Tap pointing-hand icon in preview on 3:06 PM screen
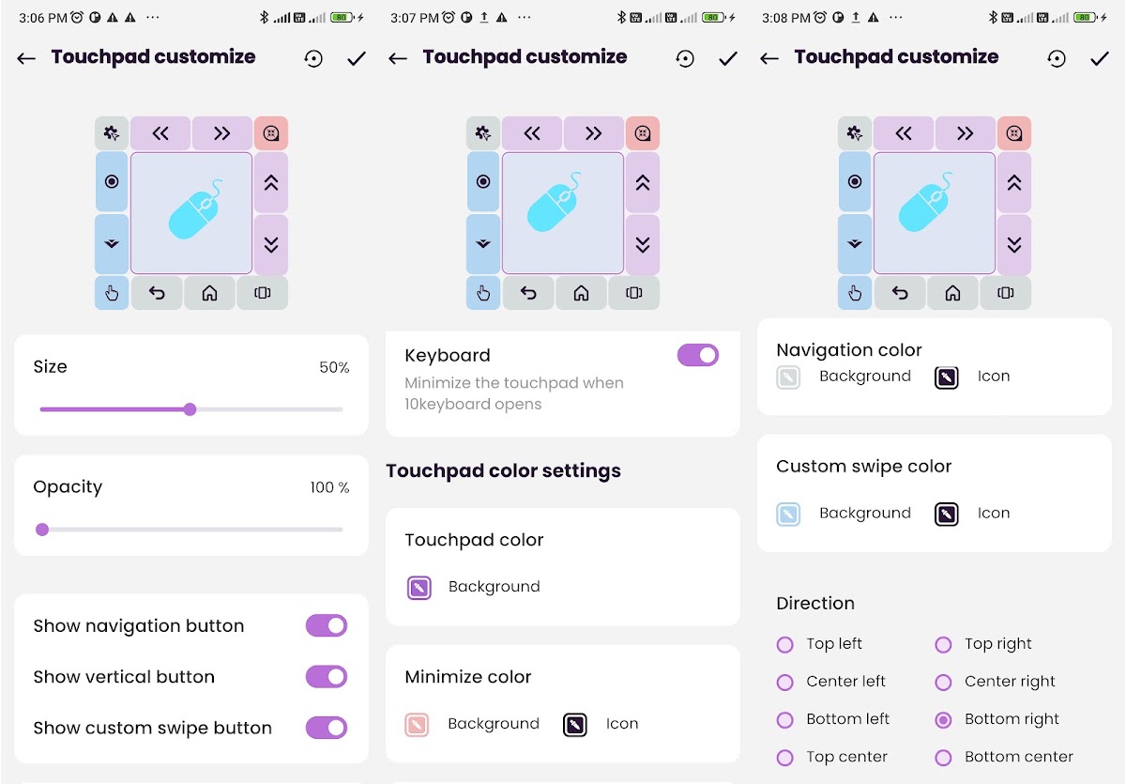The image size is (1126, 784). [x=112, y=293]
